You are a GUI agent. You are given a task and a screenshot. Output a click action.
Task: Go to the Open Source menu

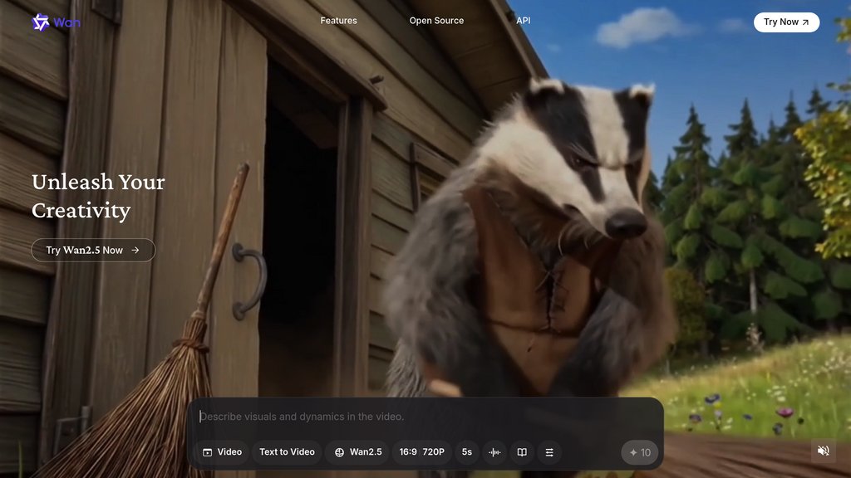pos(436,21)
